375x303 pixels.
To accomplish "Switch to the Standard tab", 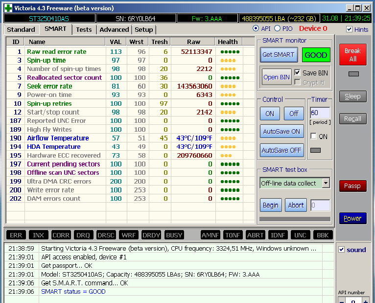I will (x=21, y=30).
